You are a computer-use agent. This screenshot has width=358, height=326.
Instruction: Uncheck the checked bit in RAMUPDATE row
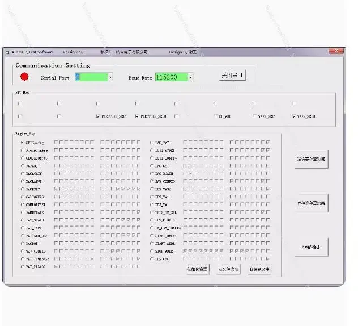tap(139, 212)
